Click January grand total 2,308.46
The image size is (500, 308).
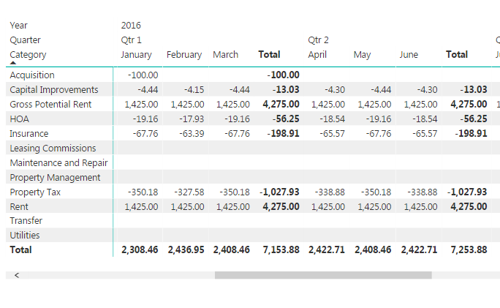[x=140, y=249]
